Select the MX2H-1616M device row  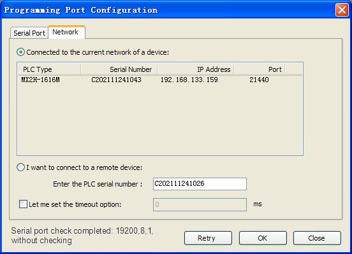160,80
